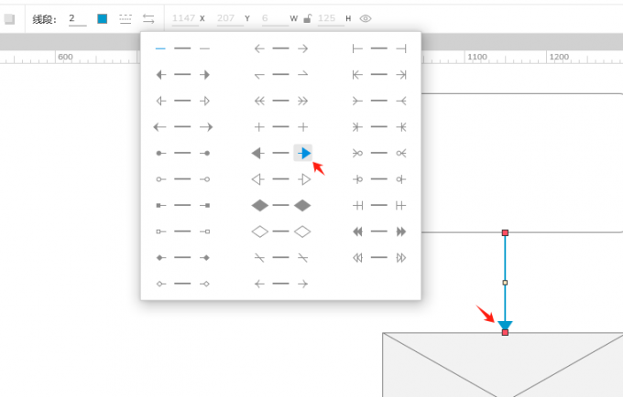Click the shadow icon at toolbar left
The width and height of the screenshot is (623, 397).
pyautogui.click(x=9, y=18)
